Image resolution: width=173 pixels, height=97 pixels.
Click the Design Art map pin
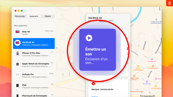(152, 59)
